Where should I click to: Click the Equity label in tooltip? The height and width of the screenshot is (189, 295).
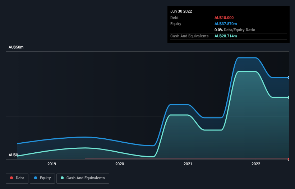click(176, 24)
